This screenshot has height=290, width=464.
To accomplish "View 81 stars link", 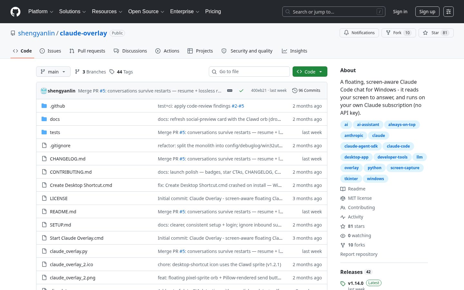I will (353, 226).
